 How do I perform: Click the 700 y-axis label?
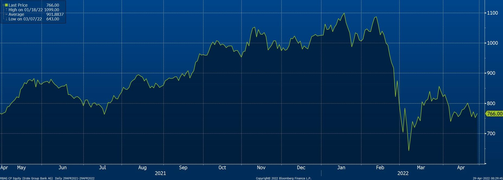491,134
